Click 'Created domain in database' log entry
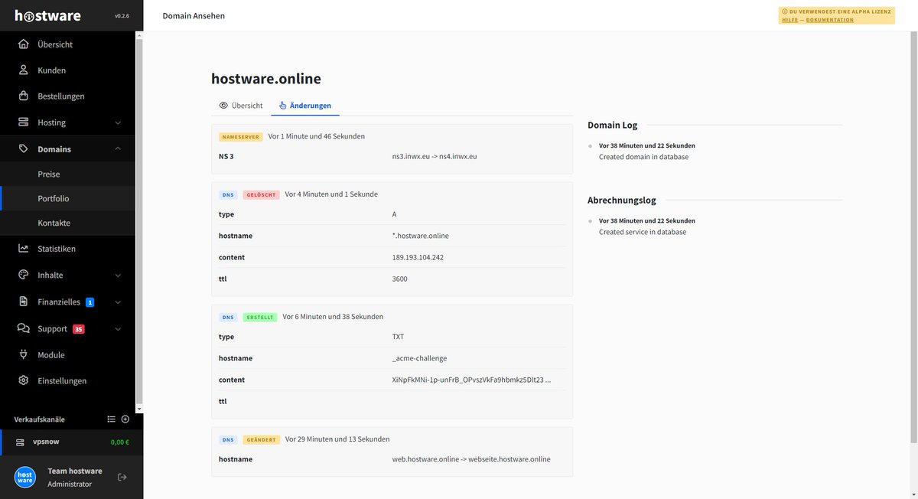Screen dimensions: 918x499 point(643,157)
